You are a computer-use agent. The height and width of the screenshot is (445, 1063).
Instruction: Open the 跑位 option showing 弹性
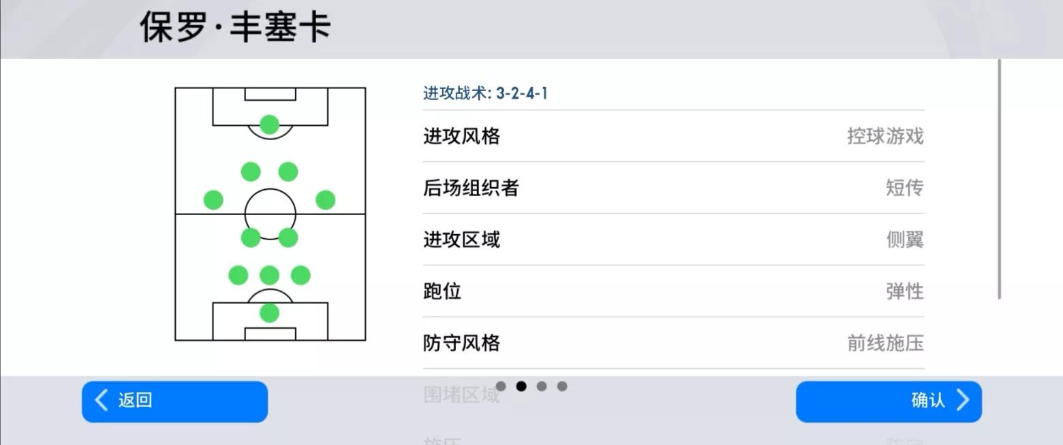(673, 291)
